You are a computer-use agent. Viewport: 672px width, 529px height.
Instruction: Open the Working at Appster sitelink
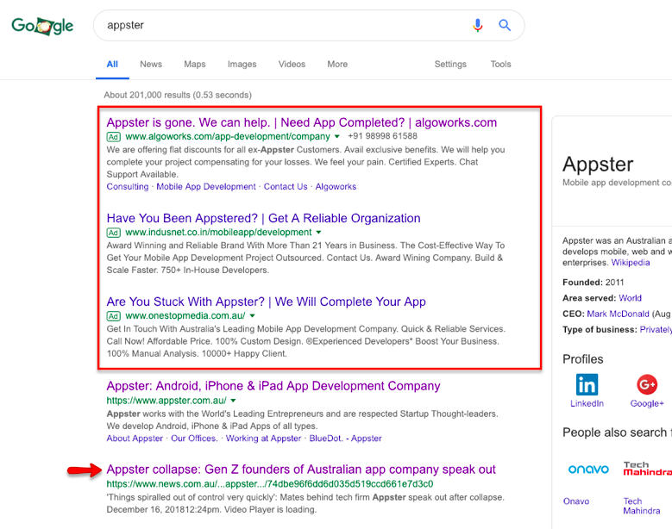coord(264,439)
